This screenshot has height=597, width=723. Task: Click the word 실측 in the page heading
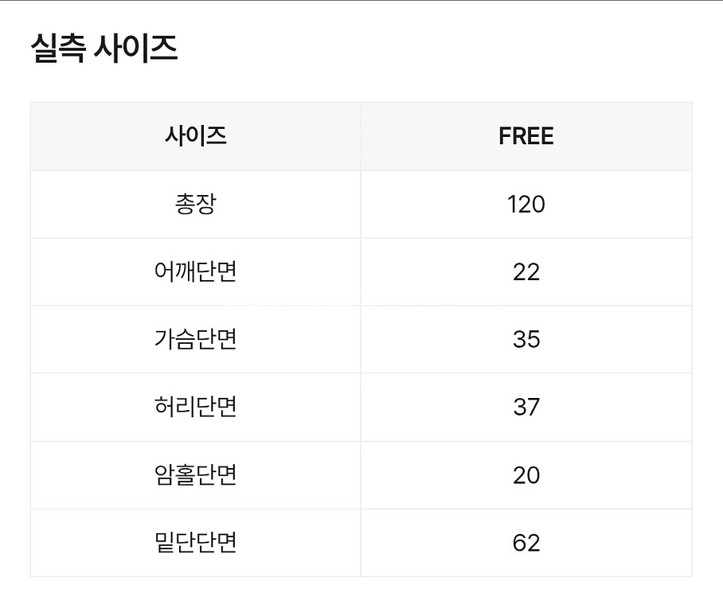(57, 49)
